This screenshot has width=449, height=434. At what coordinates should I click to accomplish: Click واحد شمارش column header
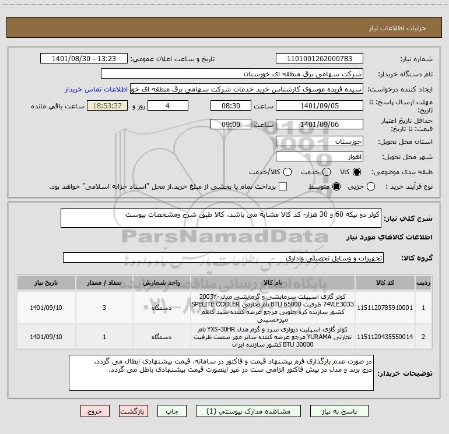click(162, 283)
